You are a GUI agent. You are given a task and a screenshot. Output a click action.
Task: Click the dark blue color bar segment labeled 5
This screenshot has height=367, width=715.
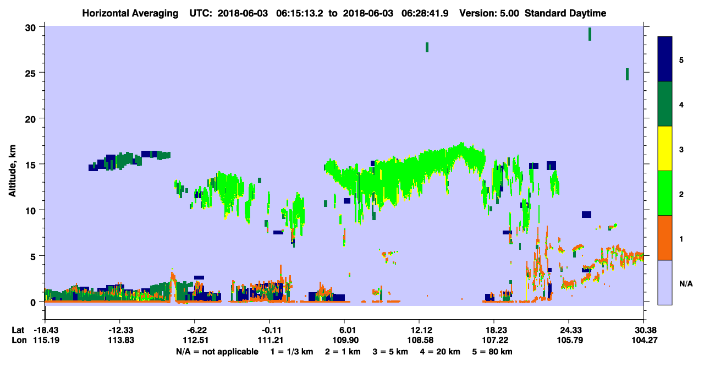665,59
